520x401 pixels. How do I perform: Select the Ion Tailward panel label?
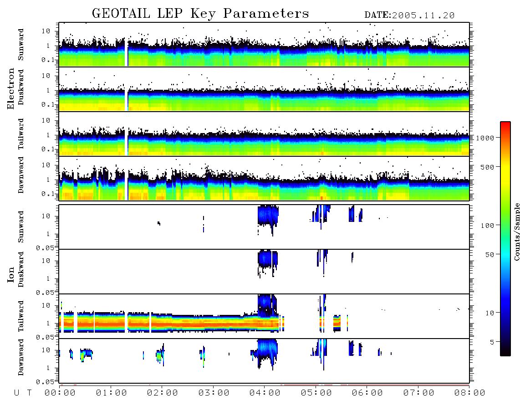[x=21, y=316]
